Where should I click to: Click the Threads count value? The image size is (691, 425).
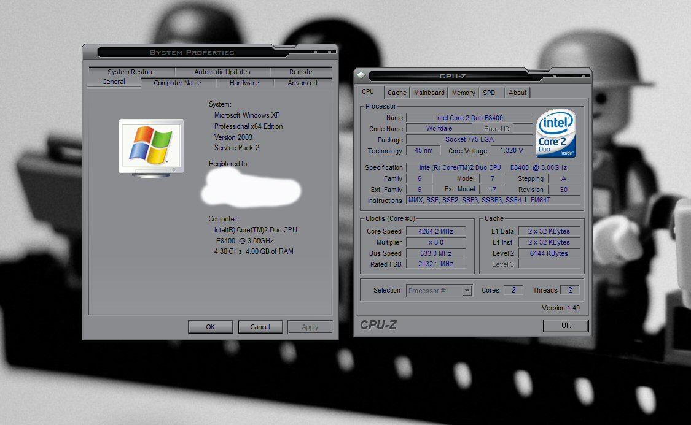pyautogui.click(x=570, y=290)
